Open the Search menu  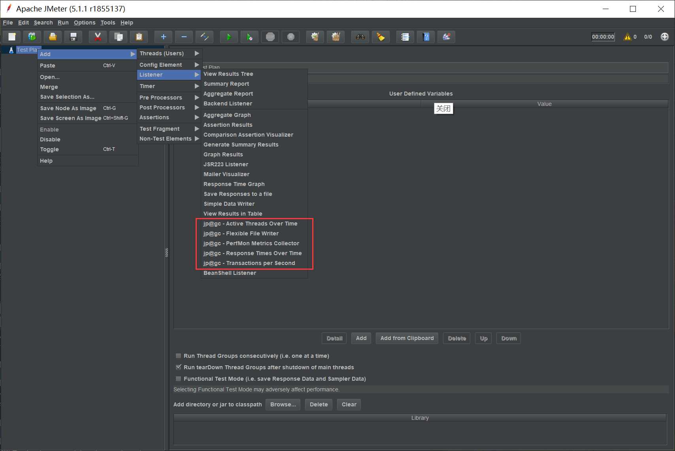(43, 23)
